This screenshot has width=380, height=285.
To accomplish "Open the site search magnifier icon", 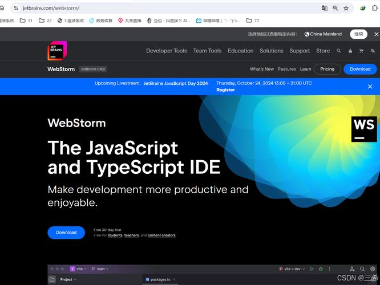I will point(339,51).
